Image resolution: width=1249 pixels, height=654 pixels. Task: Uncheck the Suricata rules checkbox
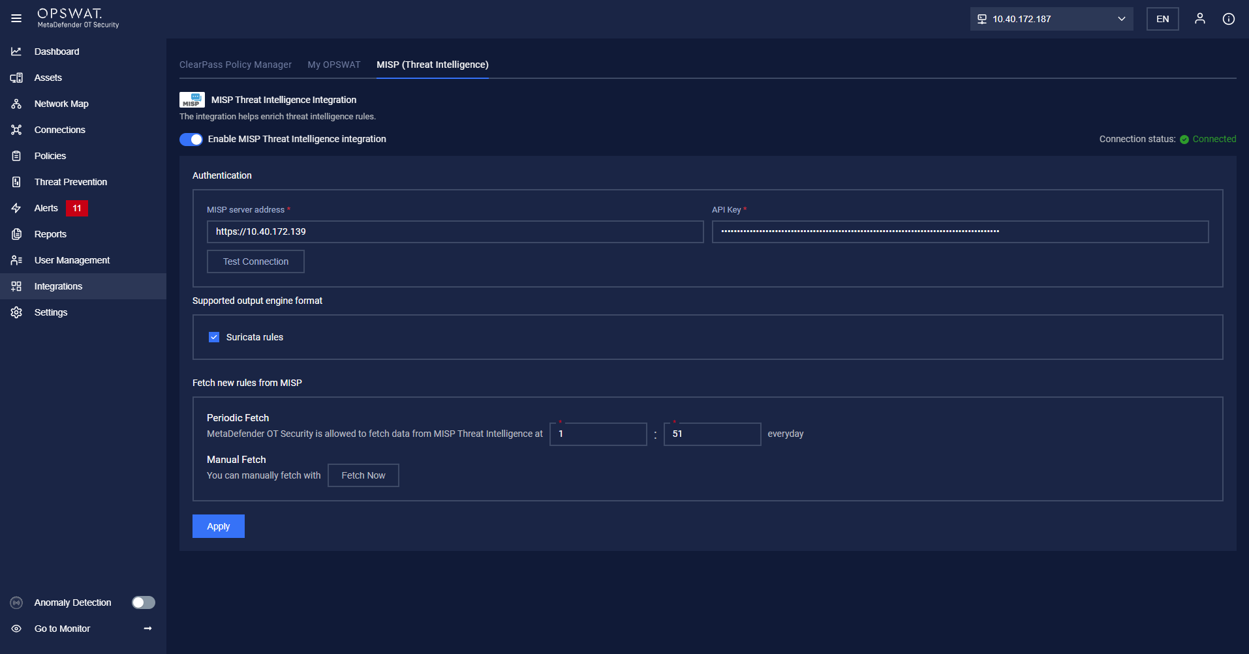214,337
